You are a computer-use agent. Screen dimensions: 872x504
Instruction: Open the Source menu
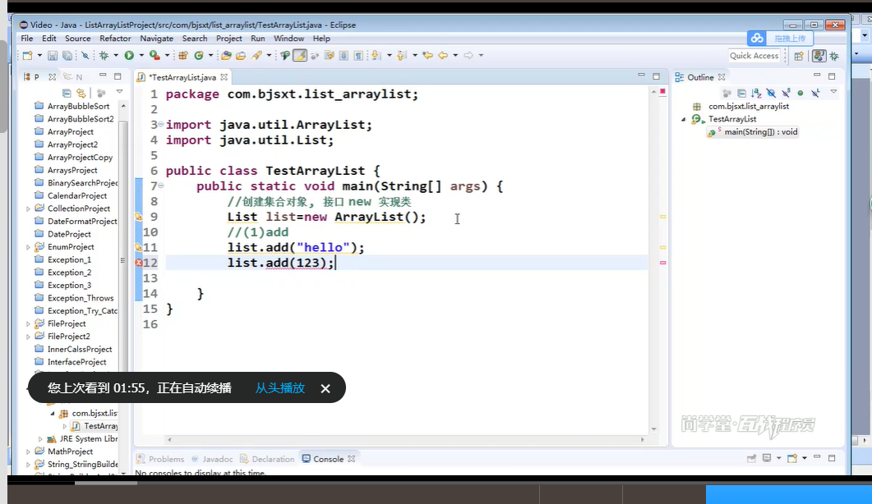coord(78,39)
